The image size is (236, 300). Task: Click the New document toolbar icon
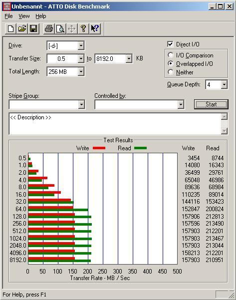tap(10, 29)
